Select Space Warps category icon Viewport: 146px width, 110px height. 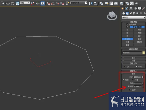tap(141, 13)
